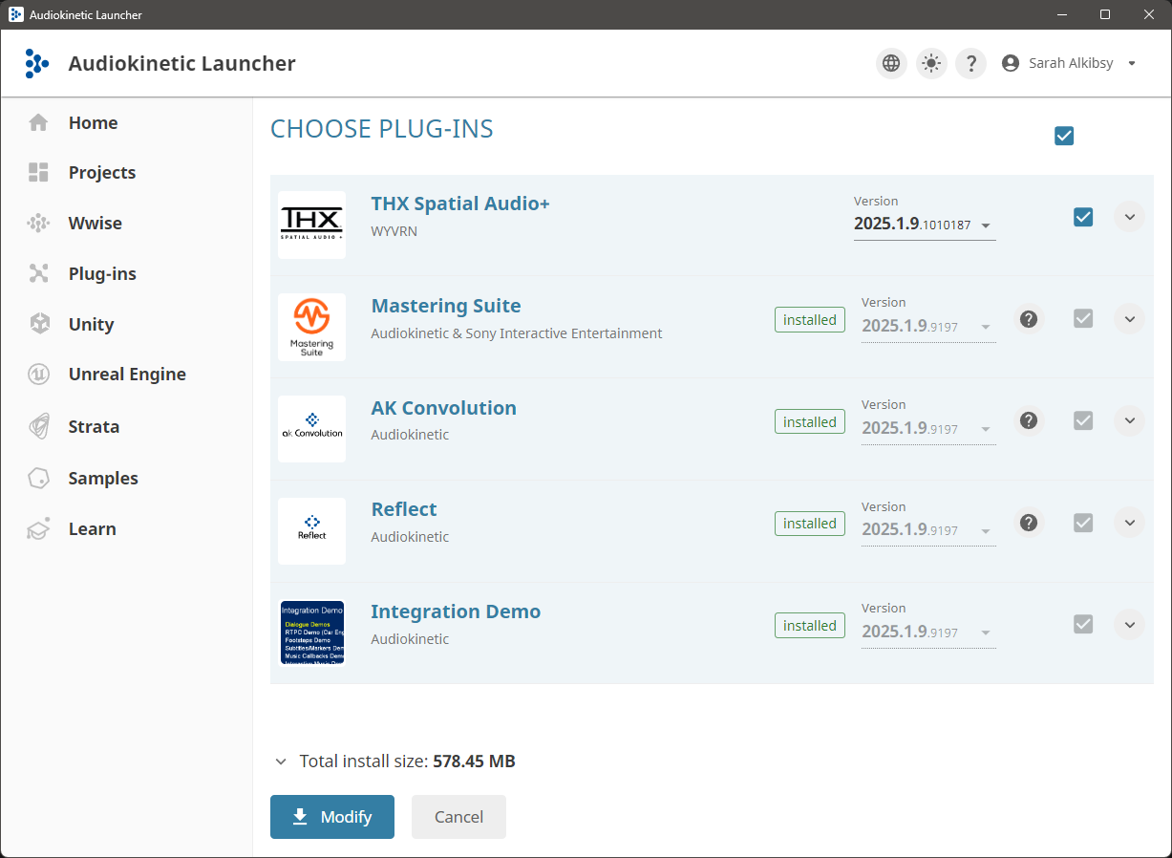The height and width of the screenshot is (858, 1172).
Task: Click the Reflect logo thumbnail
Action: [311, 530]
